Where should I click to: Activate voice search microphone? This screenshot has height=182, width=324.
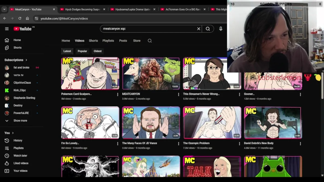click(221, 29)
